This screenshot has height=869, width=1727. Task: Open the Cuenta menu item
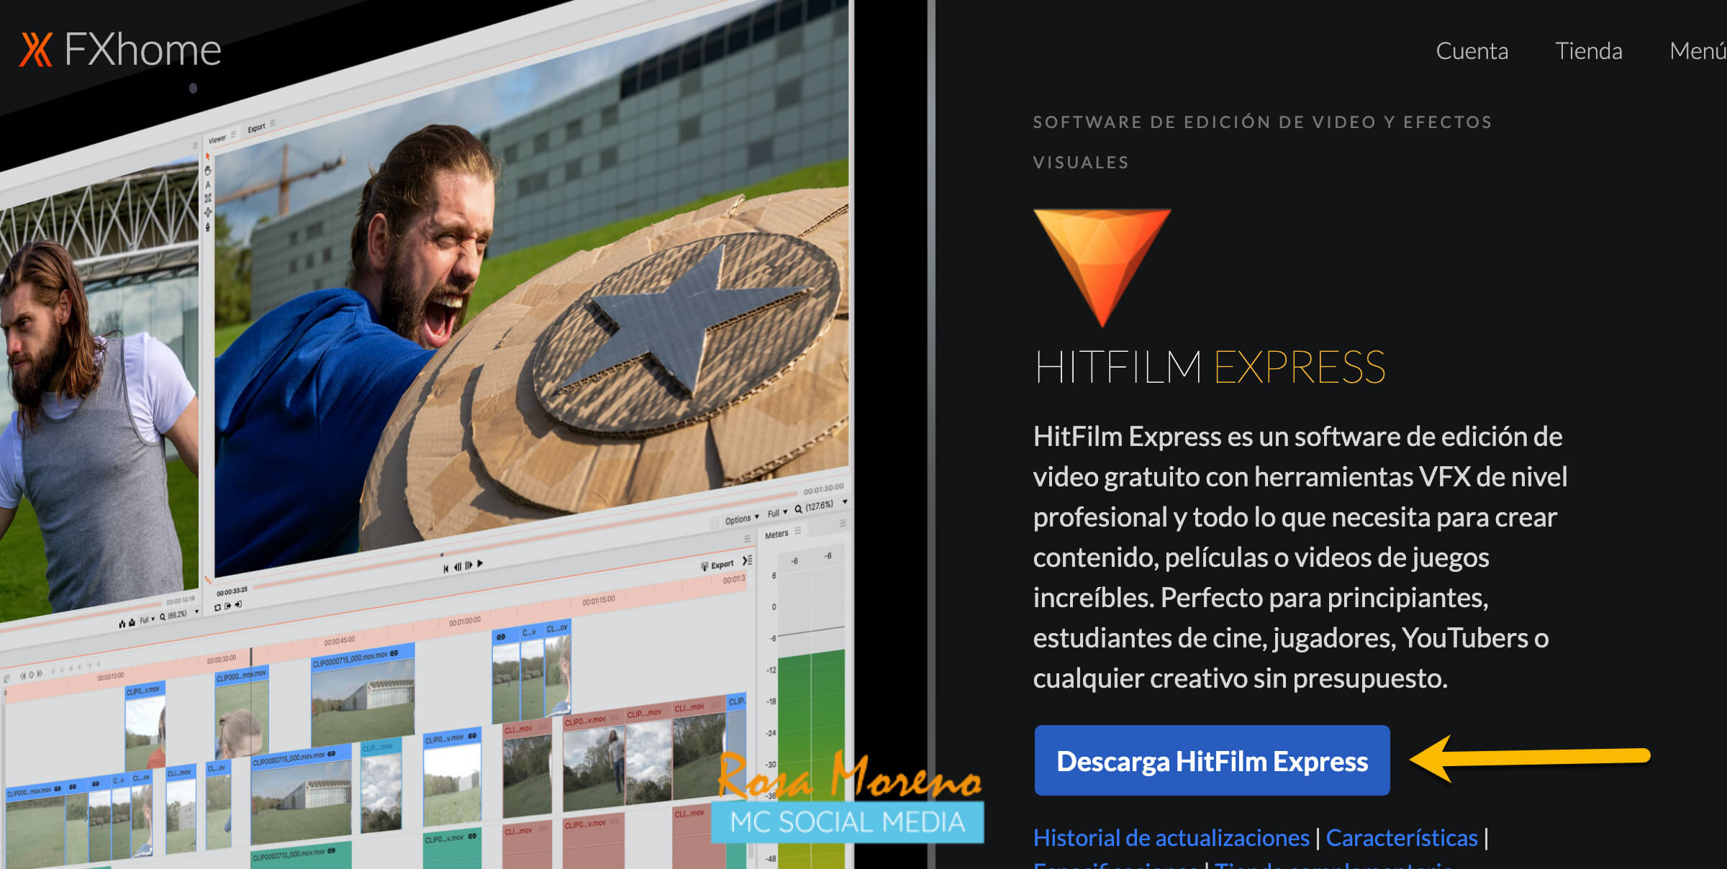click(1471, 51)
